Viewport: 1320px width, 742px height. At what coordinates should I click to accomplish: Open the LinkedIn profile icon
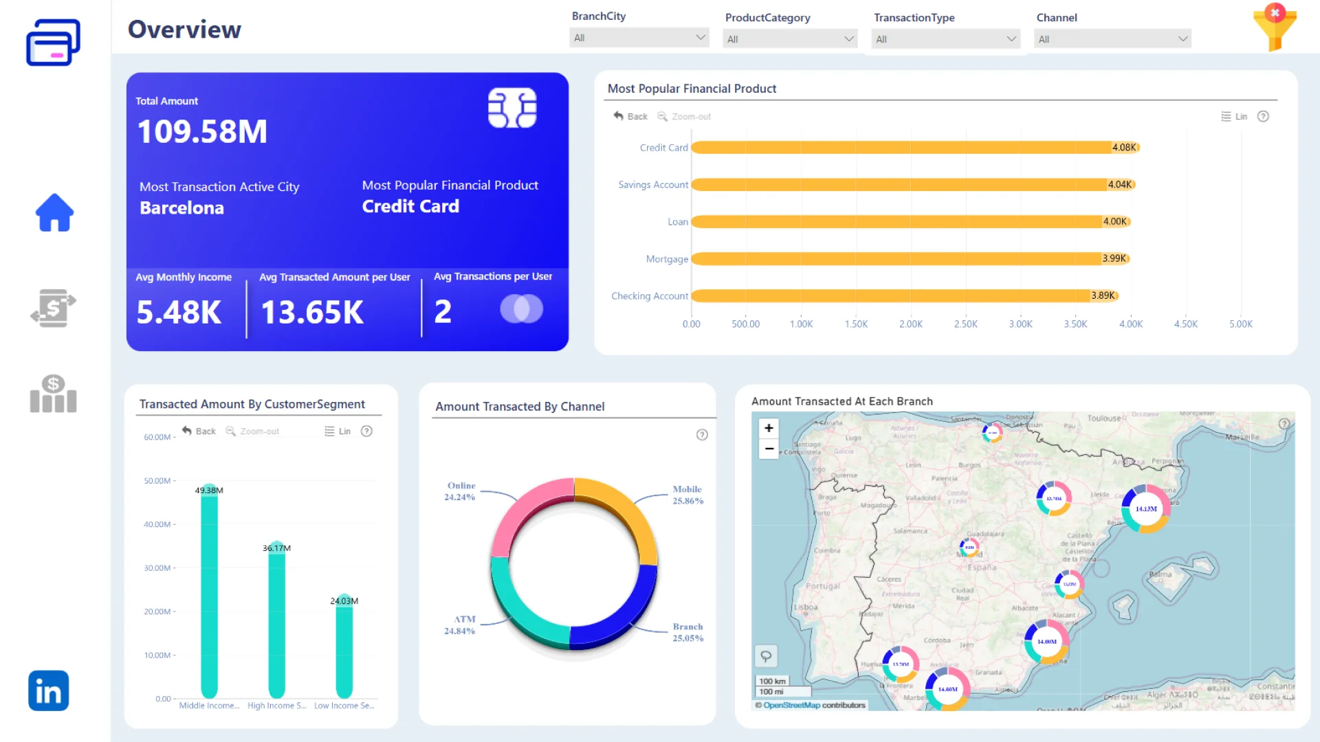(x=48, y=690)
